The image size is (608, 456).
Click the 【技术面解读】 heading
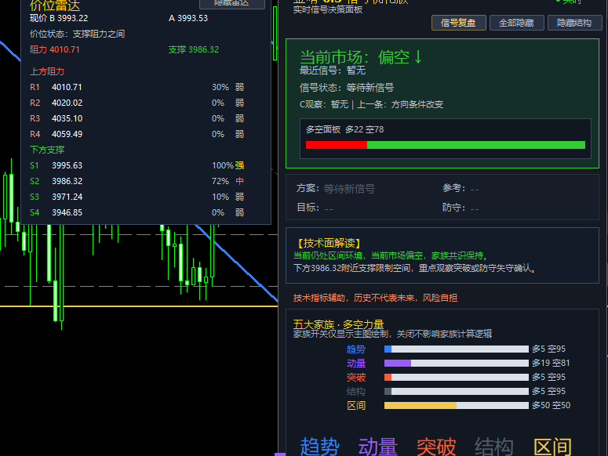(329, 243)
